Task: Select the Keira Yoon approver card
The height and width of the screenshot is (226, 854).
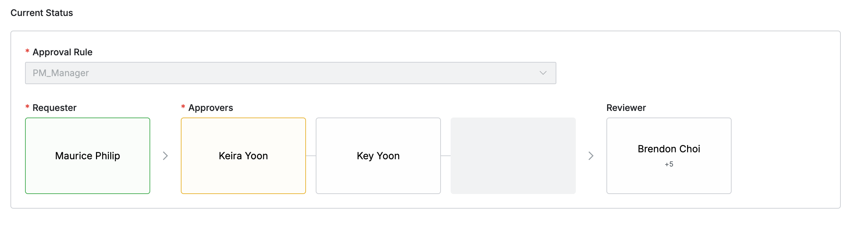Action: coord(243,156)
